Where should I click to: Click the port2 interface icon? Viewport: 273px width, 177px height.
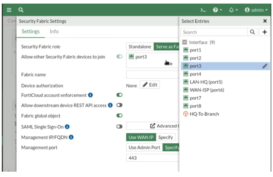(x=186, y=58)
